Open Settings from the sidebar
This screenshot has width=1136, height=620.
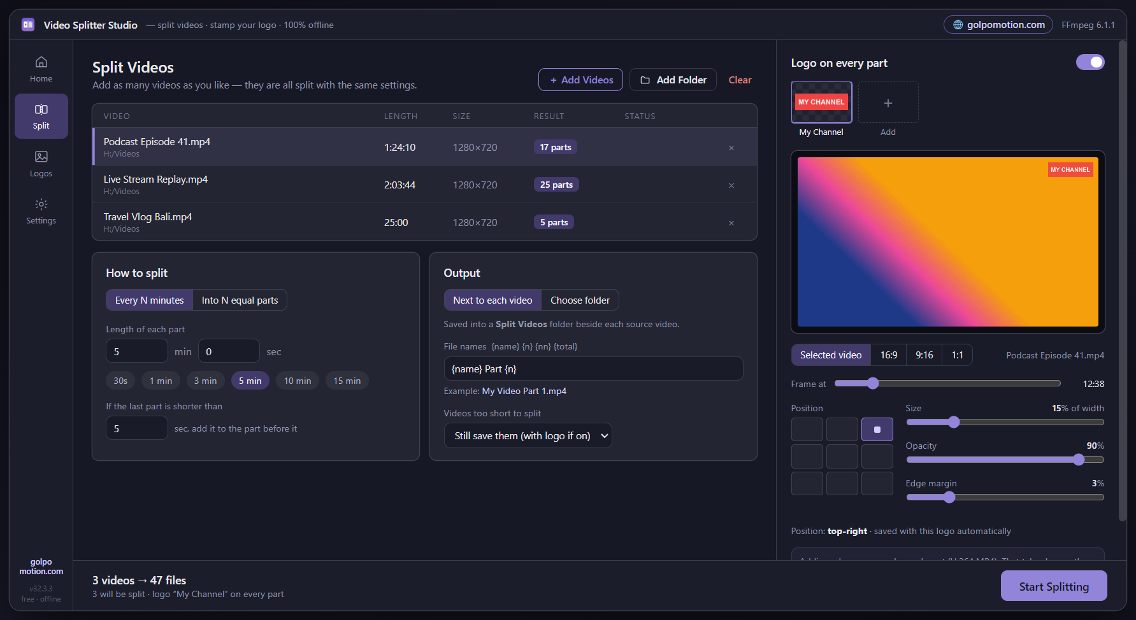pos(41,211)
